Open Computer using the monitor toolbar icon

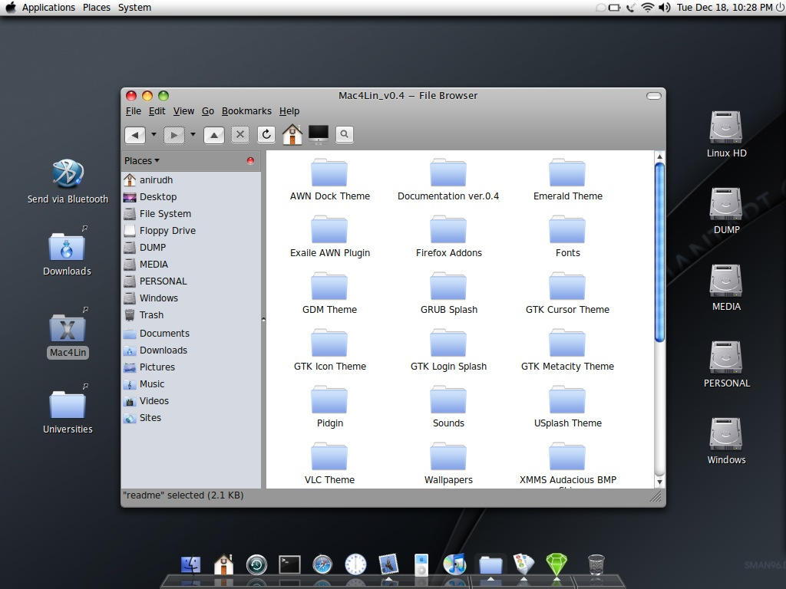pyautogui.click(x=318, y=134)
